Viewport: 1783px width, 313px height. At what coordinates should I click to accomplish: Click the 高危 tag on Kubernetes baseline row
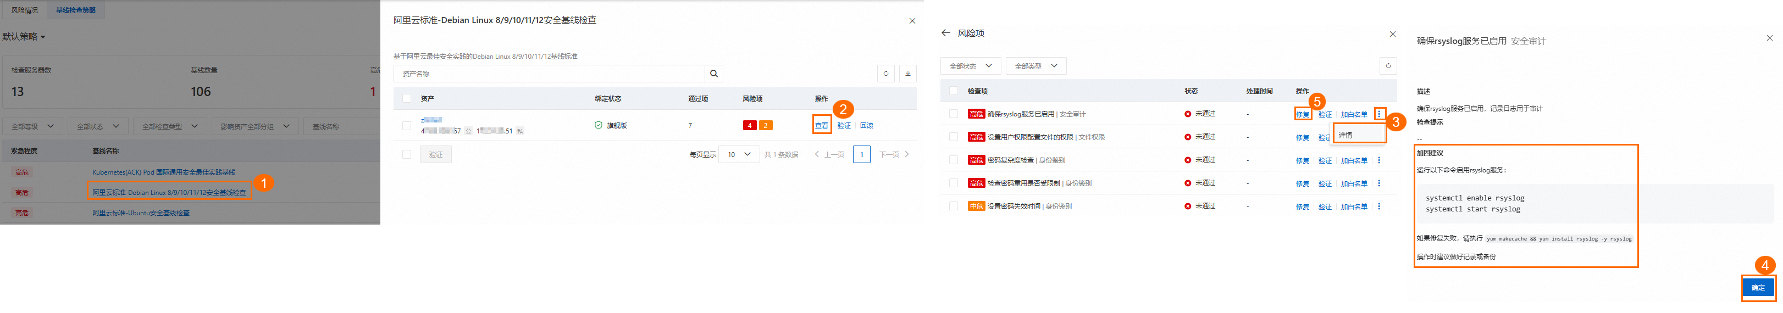click(21, 172)
